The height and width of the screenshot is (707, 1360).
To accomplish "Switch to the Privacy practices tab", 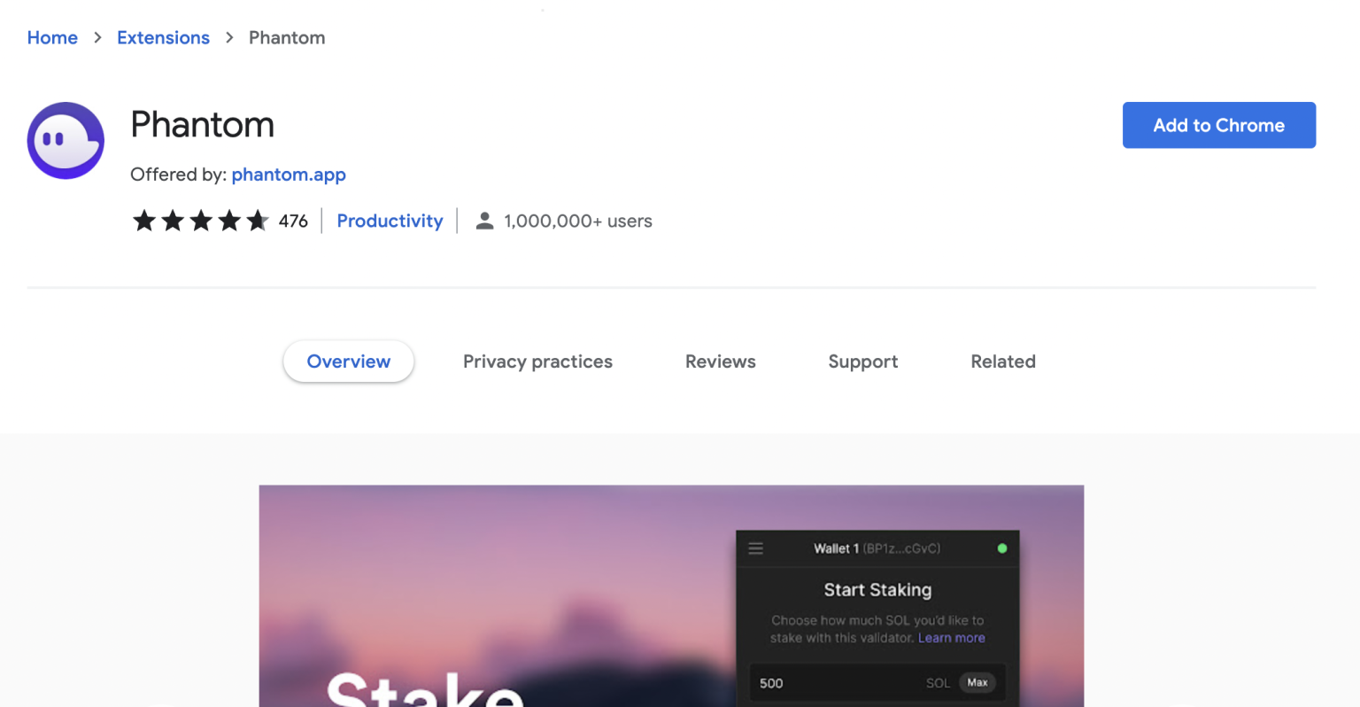I will [537, 361].
